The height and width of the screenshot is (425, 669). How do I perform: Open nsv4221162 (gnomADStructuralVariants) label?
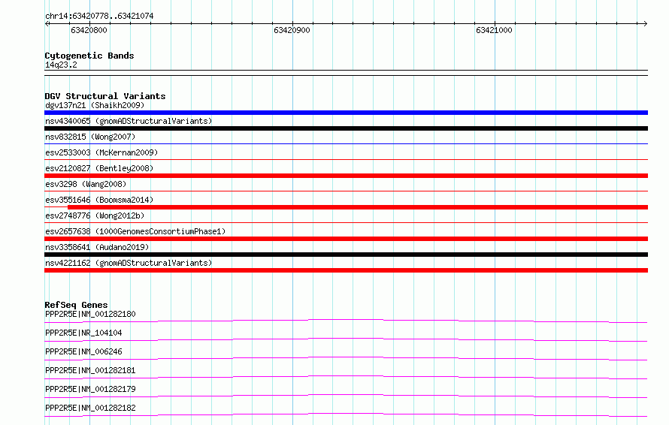129,263
